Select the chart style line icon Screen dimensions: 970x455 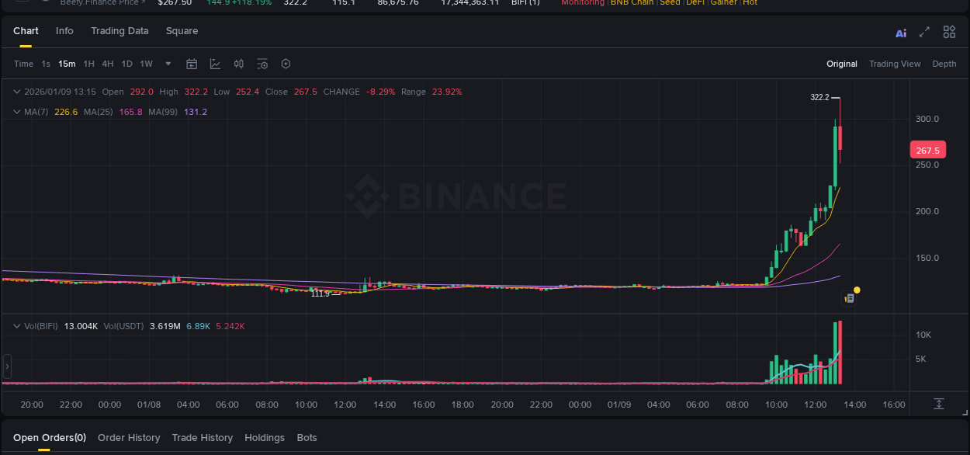pos(215,64)
